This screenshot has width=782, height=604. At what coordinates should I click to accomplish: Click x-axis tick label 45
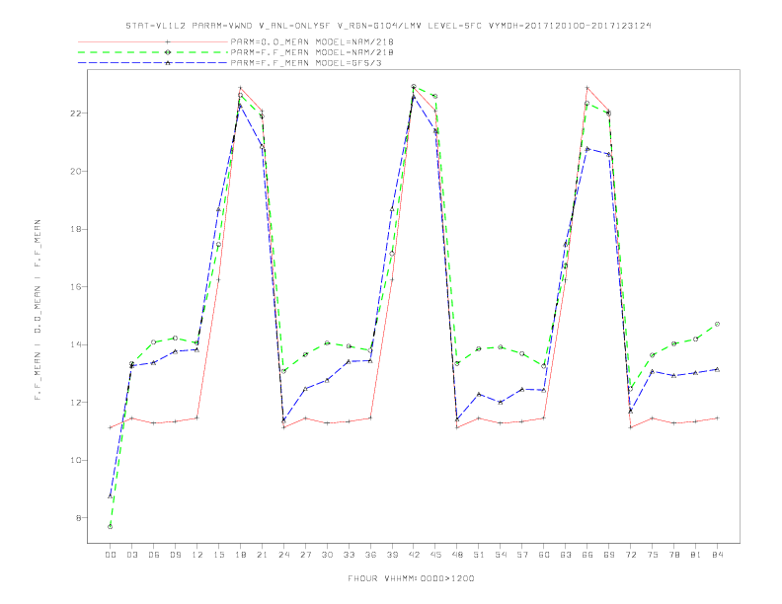point(435,555)
